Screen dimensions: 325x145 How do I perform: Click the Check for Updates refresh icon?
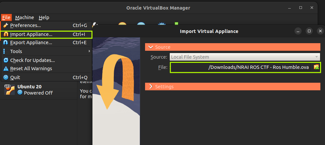5,60
